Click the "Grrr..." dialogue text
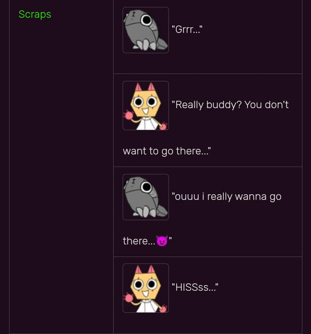The height and width of the screenshot is (334, 311). pyautogui.click(x=187, y=29)
